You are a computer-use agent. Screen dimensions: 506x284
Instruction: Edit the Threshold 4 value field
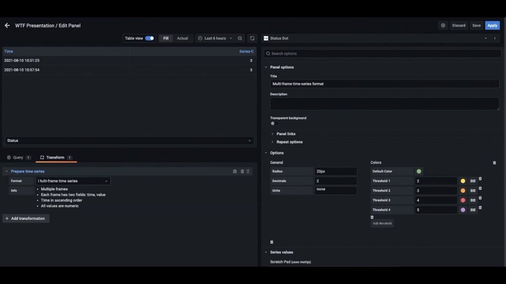coord(436,210)
